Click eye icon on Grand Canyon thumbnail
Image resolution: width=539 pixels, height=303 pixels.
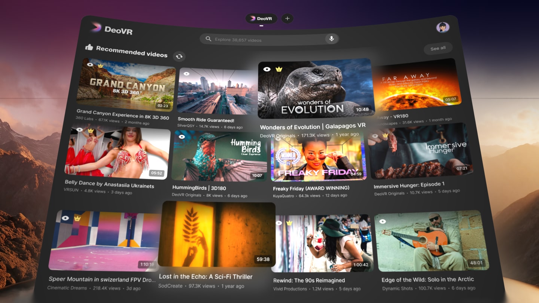coord(90,64)
